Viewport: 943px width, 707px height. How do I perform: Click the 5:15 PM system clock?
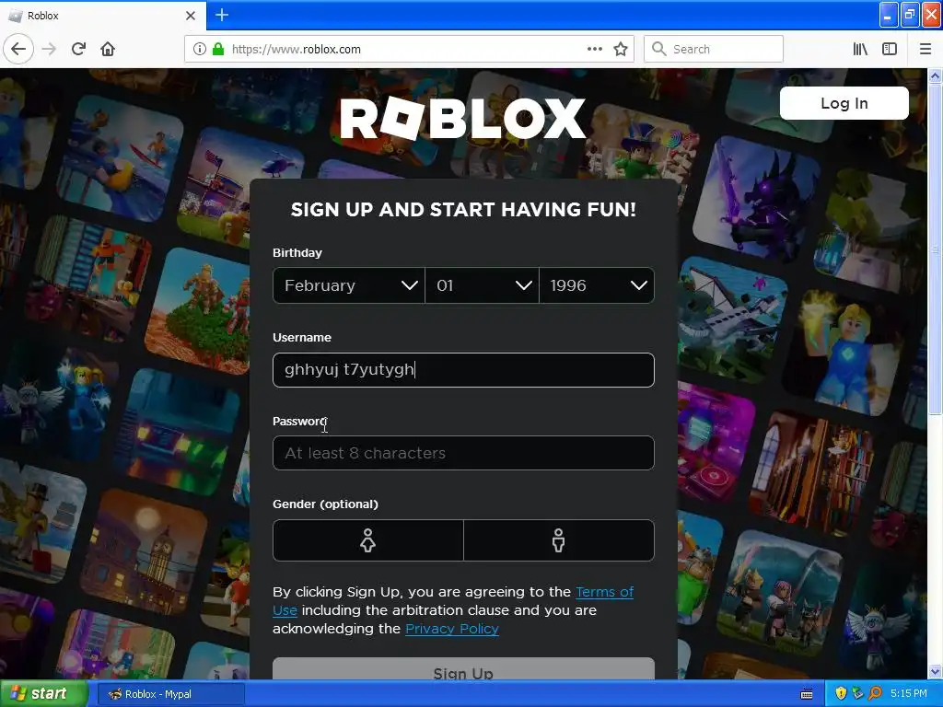pos(909,694)
